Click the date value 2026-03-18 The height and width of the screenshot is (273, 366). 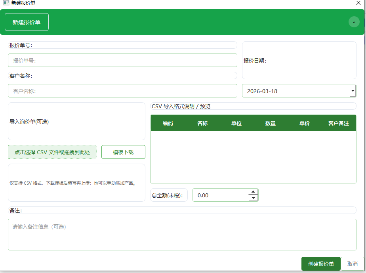[x=262, y=91]
